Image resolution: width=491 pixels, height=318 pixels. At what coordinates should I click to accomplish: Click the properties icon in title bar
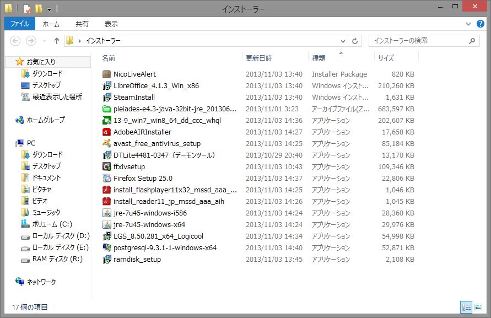pyautogui.click(x=27, y=8)
